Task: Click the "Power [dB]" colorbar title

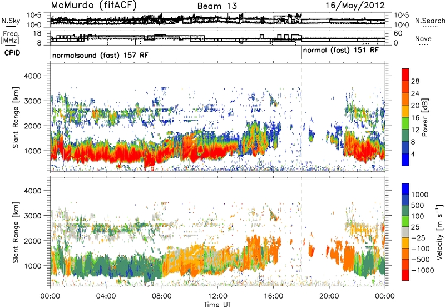Action: click(x=424, y=117)
